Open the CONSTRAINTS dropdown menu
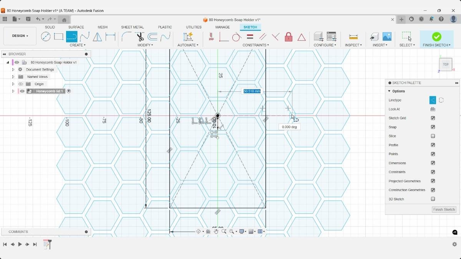The width and height of the screenshot is (461, 259). (255, 45)
